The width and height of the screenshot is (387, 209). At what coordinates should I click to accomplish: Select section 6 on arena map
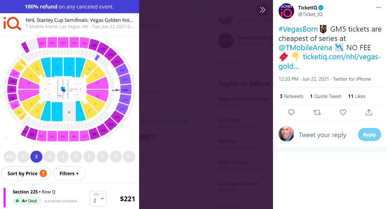pyautogui.click(x=69, y=112)
